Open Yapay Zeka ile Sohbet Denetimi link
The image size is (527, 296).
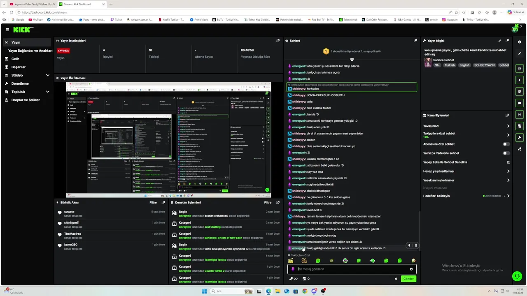(x=466, y=162)
